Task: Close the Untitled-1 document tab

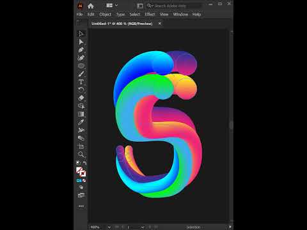Action: coord(160,23)
